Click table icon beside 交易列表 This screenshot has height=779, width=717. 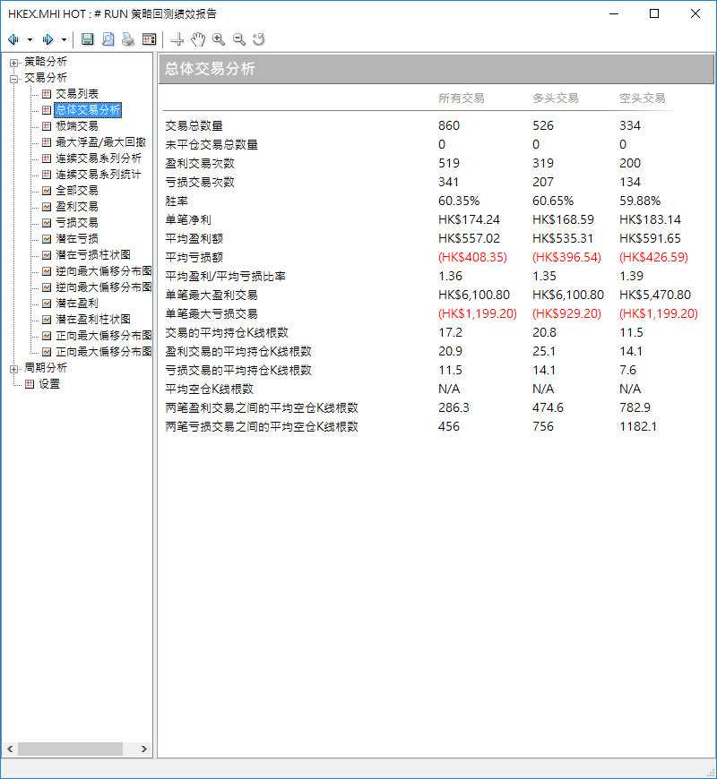pos(47,94)
